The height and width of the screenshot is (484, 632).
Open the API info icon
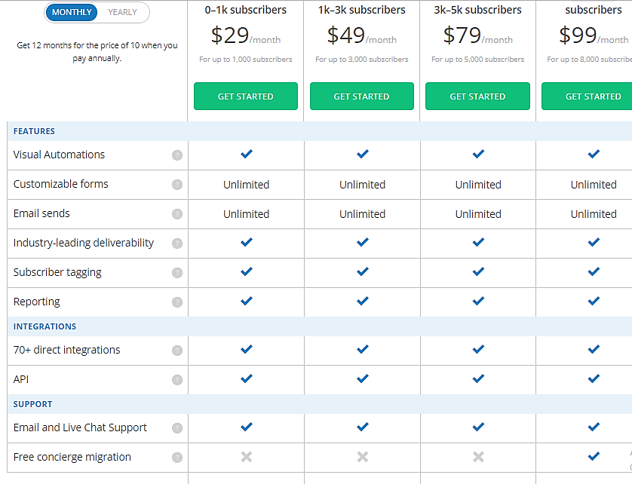pos(177,379)
